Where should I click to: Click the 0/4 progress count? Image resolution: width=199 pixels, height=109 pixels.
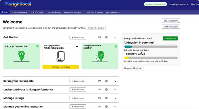tap(99, 89)
